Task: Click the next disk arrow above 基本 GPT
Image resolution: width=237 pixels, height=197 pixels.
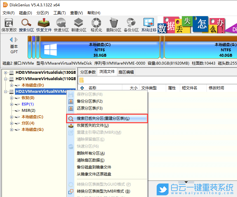Action: pyautogui.click(x=16, y=40)
